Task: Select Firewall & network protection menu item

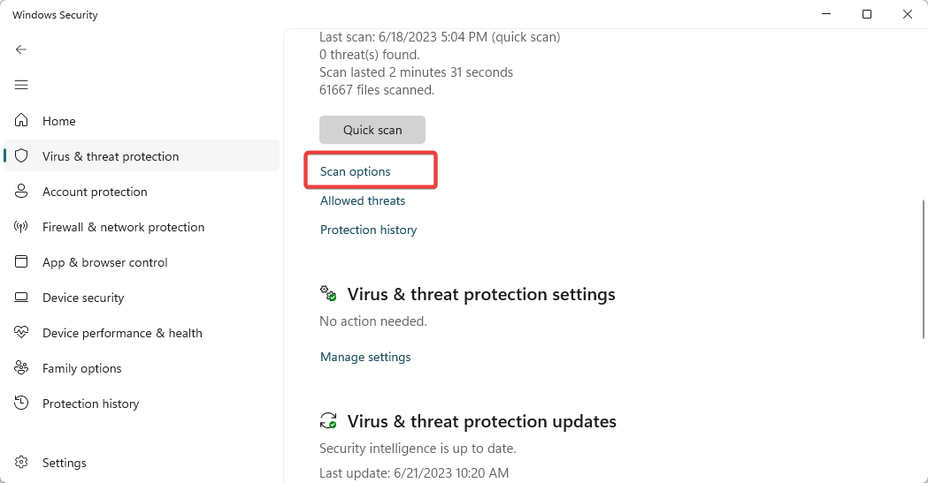Action: [x=142, y=227]
